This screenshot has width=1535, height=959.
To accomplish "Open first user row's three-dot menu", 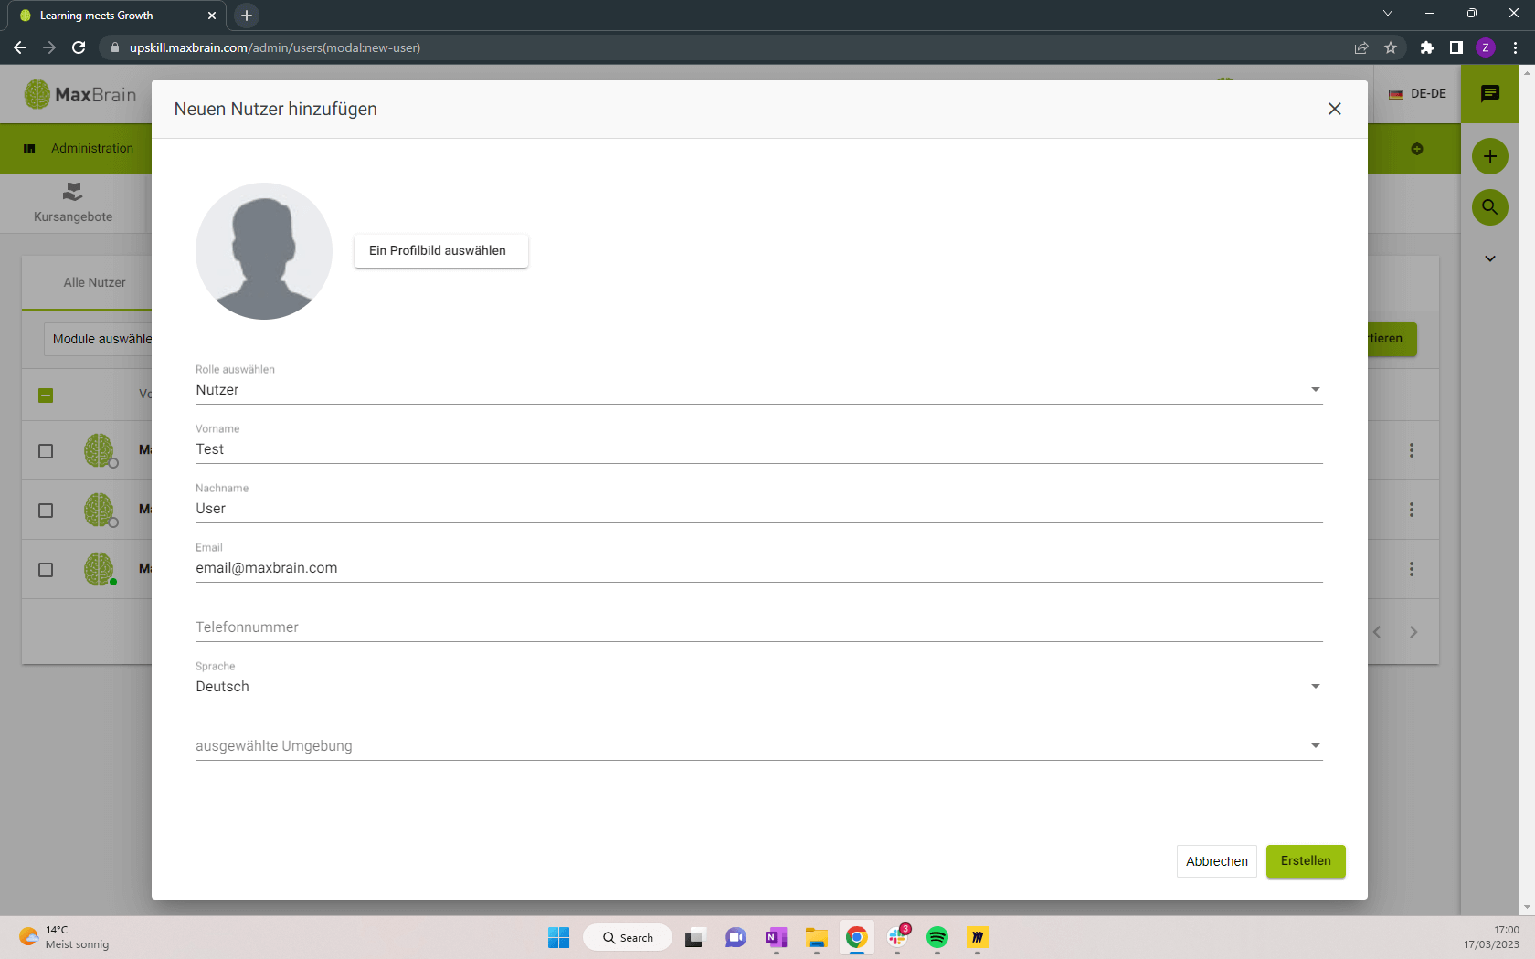I will (x=1412, y=450).
